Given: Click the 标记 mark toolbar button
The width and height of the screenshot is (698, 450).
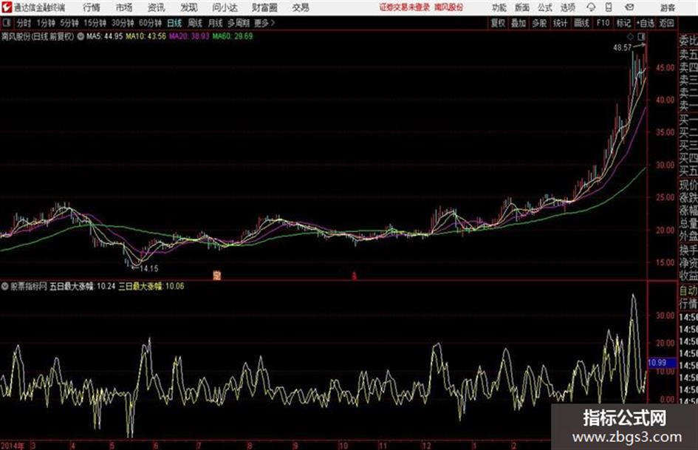Looking at the screenshot, I should point(623,23).
